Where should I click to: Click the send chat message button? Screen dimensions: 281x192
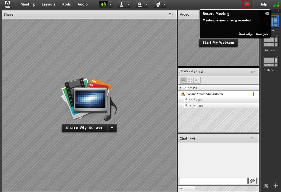252,181
